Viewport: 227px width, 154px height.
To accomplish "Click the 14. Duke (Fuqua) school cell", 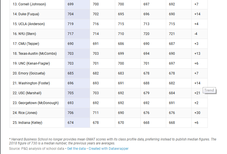I will [x=26, y=14].
